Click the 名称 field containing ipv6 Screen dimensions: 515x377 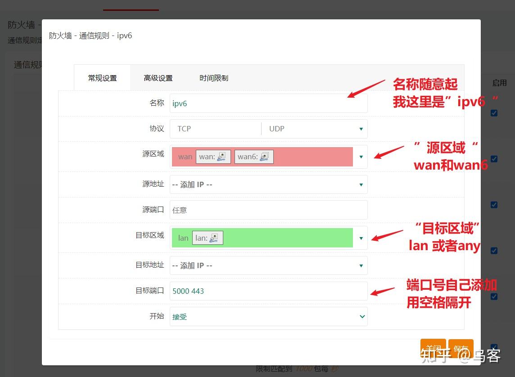pyautogui.click(x=268, y=103)
